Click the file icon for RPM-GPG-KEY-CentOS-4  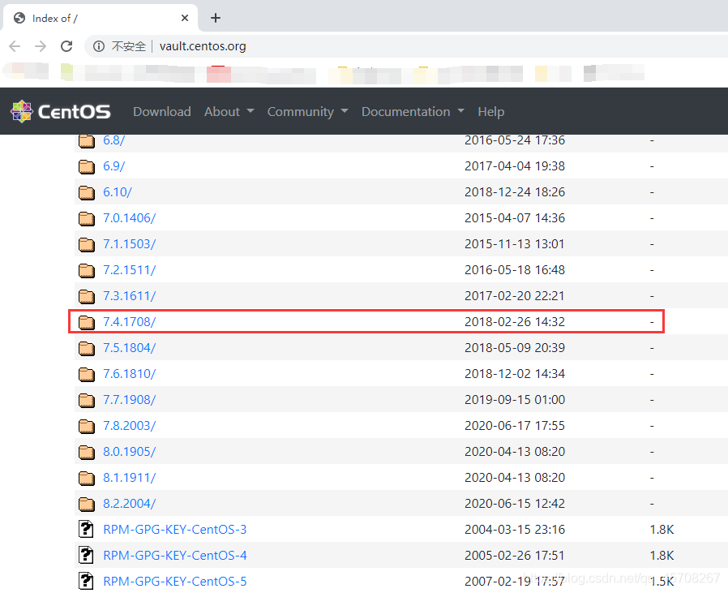pos(86,555)
